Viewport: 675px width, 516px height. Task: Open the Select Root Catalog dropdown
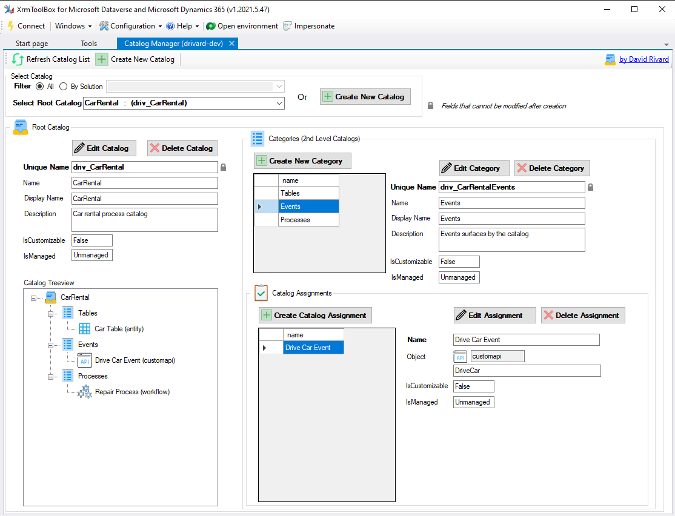[279, 103]
